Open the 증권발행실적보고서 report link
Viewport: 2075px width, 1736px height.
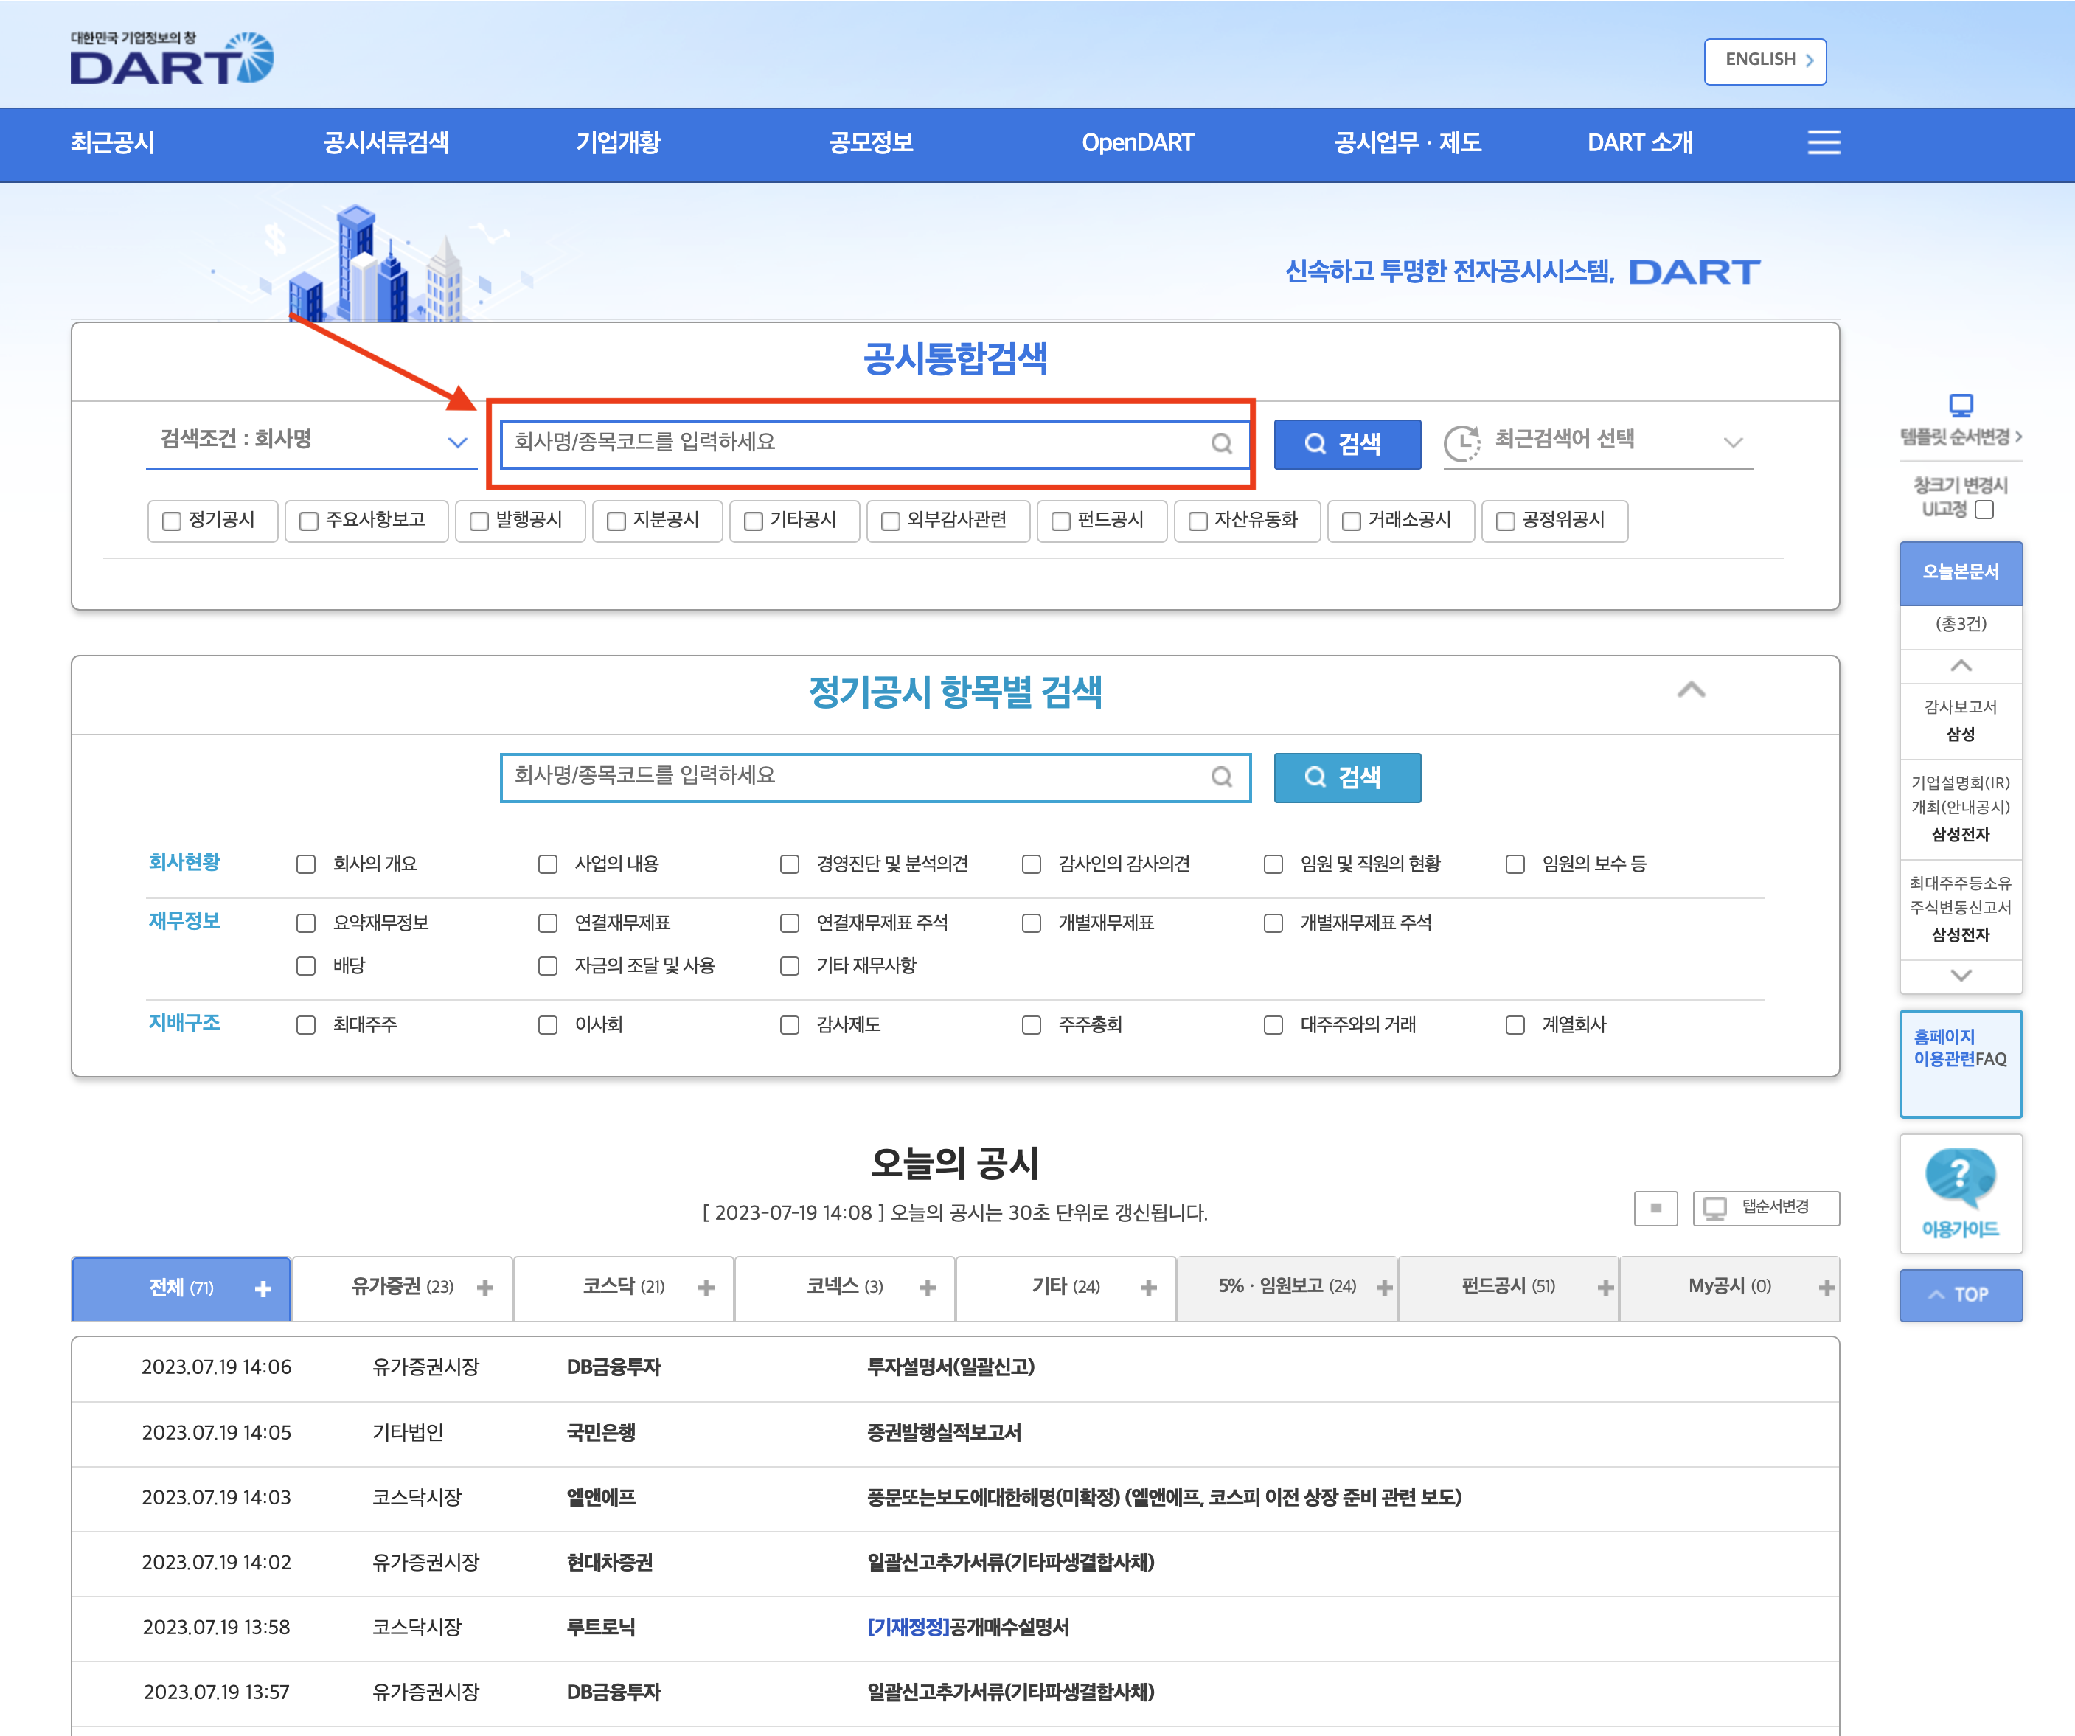coord(944,1431)
